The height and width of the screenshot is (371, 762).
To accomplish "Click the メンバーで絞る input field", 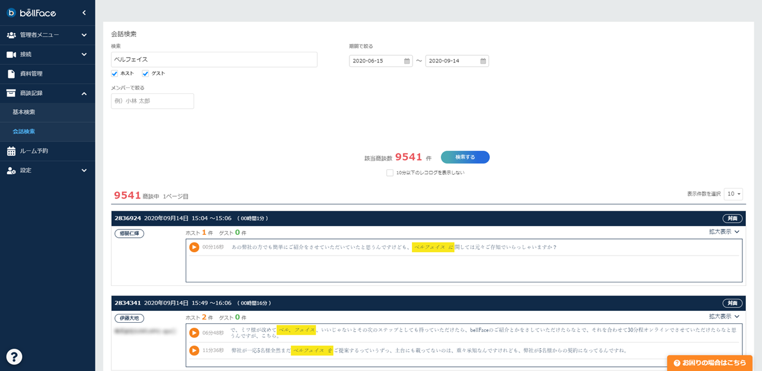I will (152, 101).
